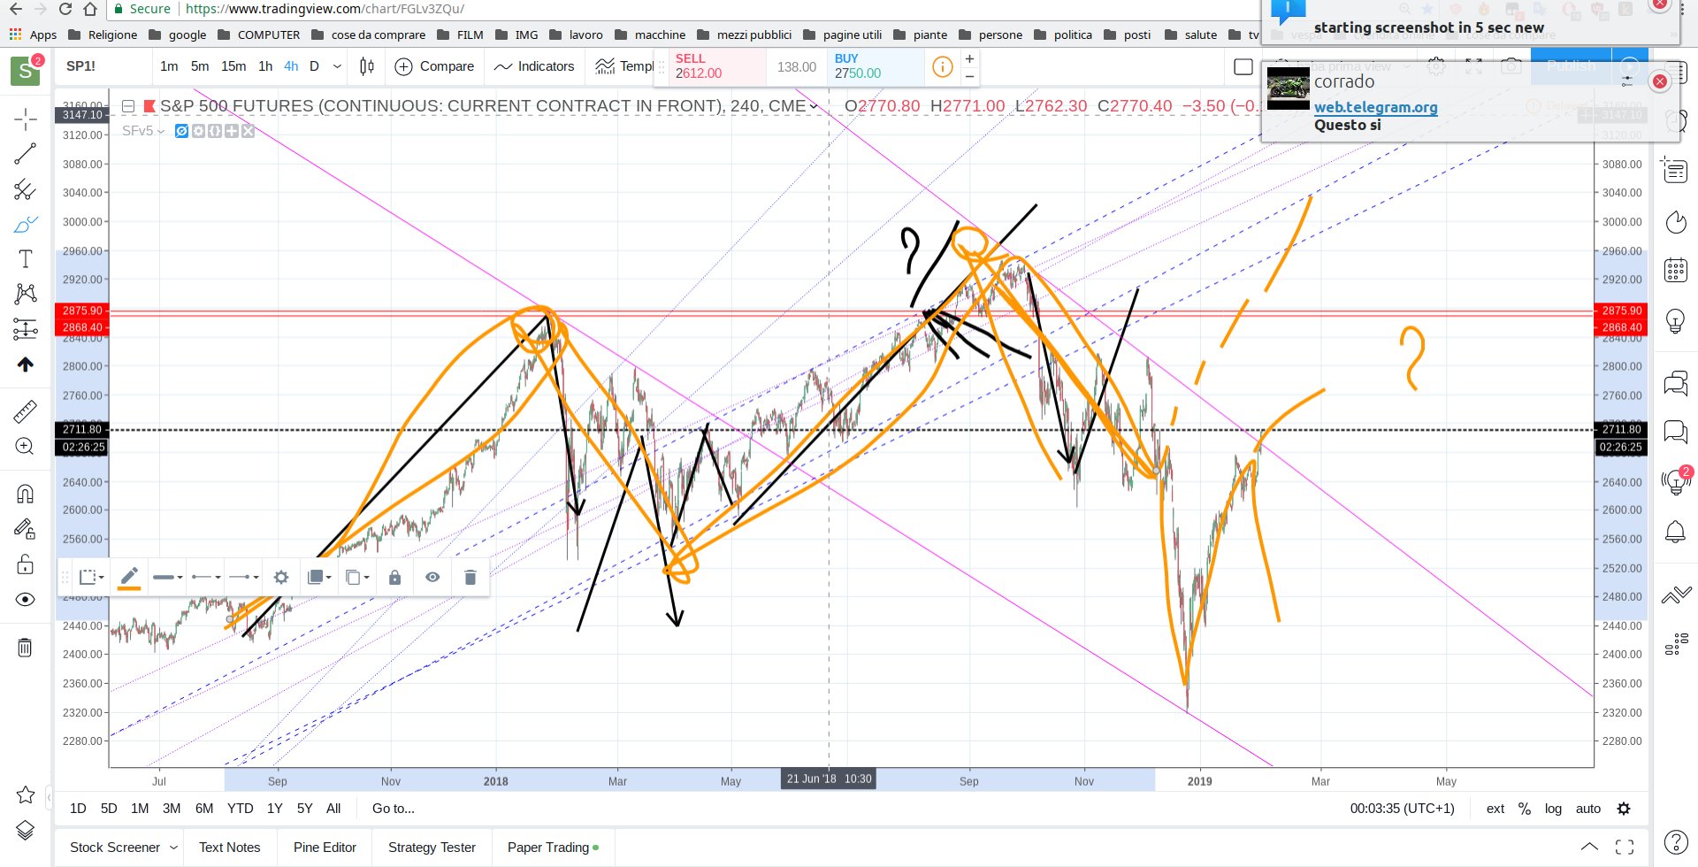Open Stock Screener tab dropdown

(173, 848)
